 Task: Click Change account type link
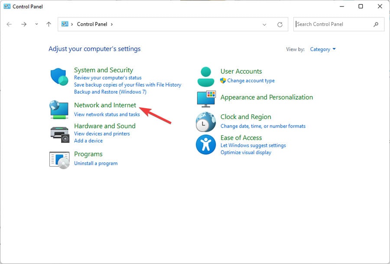pos(251,80)
